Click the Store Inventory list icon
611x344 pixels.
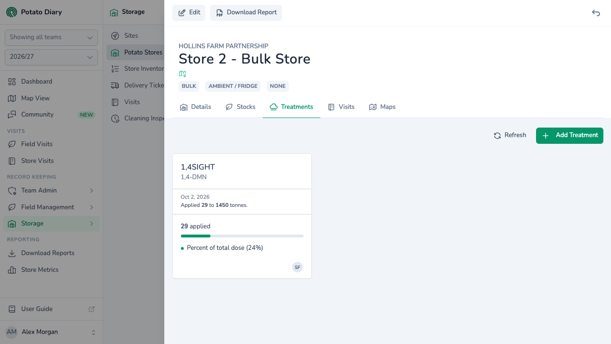click(115, 69)
